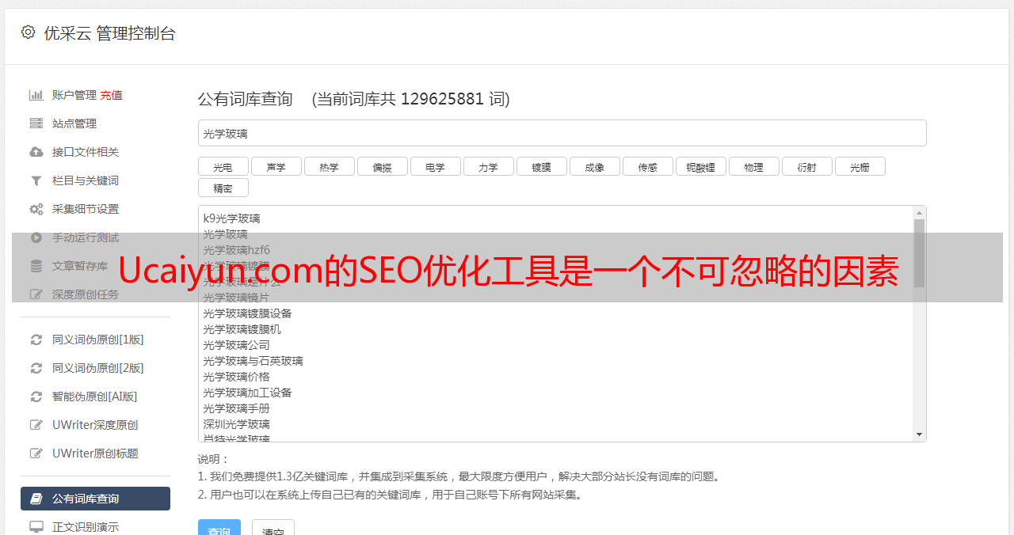The width and height of the screenshot is (1014, 535).
Task: Click the server icon for 站点管理
Action: [36, 123]
